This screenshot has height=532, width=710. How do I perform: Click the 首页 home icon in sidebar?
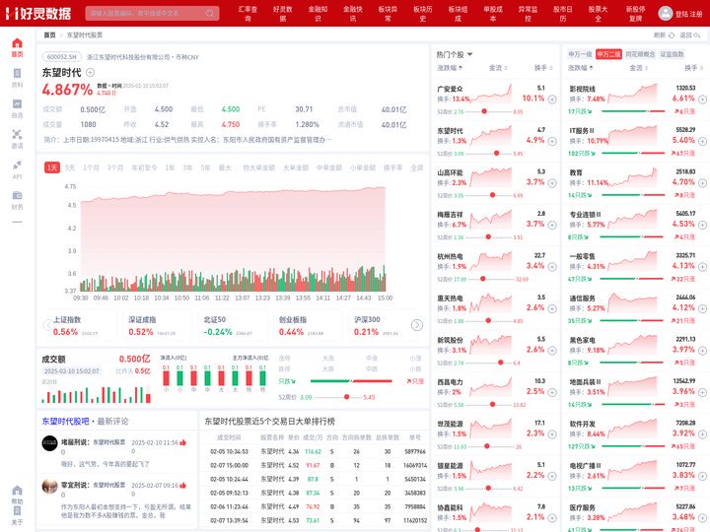click(17, 43)
